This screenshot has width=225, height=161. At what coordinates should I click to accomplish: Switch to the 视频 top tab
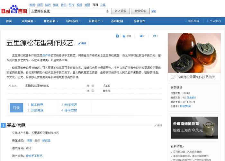point(79,5)
